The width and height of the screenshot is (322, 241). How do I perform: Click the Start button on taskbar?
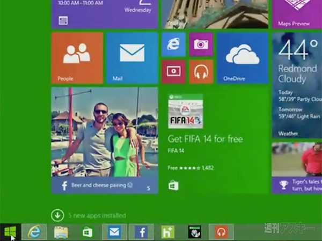coord(10,232)
